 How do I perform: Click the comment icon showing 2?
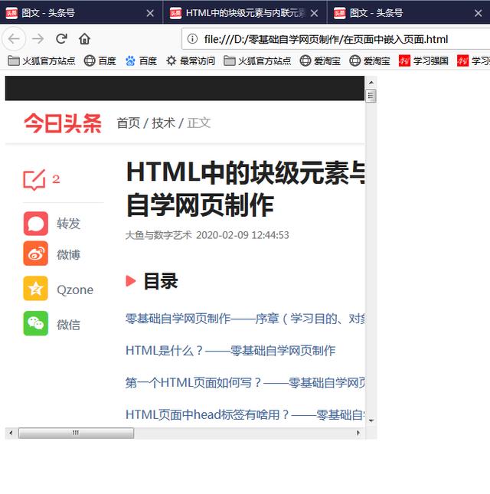click(34, 179)
